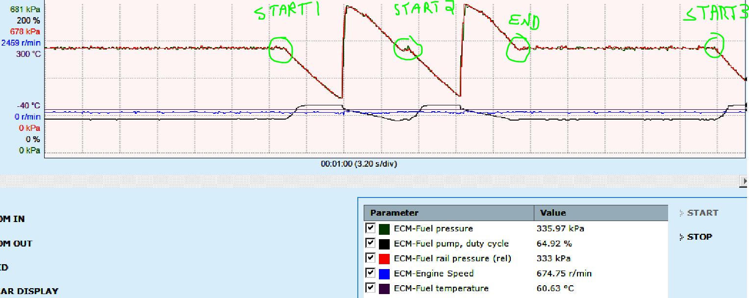Image resolution: width=749 pixels, height=298 pixels.
Task: Select the BAR DISPLAY menu option
Action: 29,291
